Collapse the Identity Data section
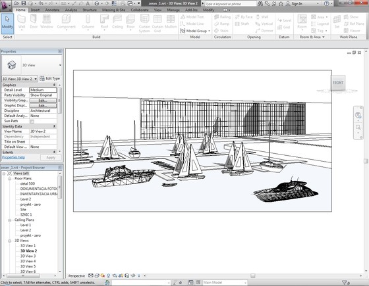 [54, 126]
